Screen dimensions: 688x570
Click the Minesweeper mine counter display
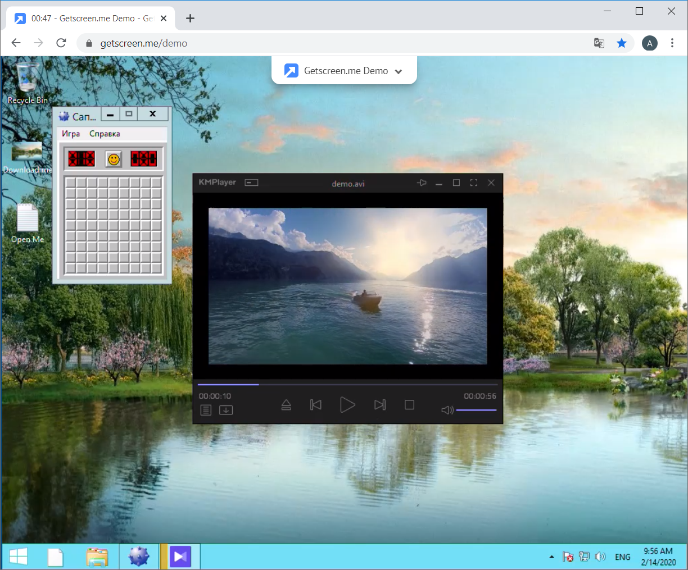pyautogui.click(x=82, y=159)
